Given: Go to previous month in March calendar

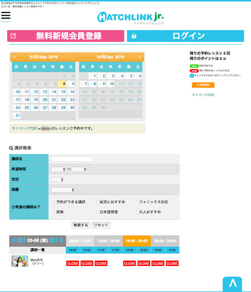Looking at the screenshot, I should [x=14, y=57].
